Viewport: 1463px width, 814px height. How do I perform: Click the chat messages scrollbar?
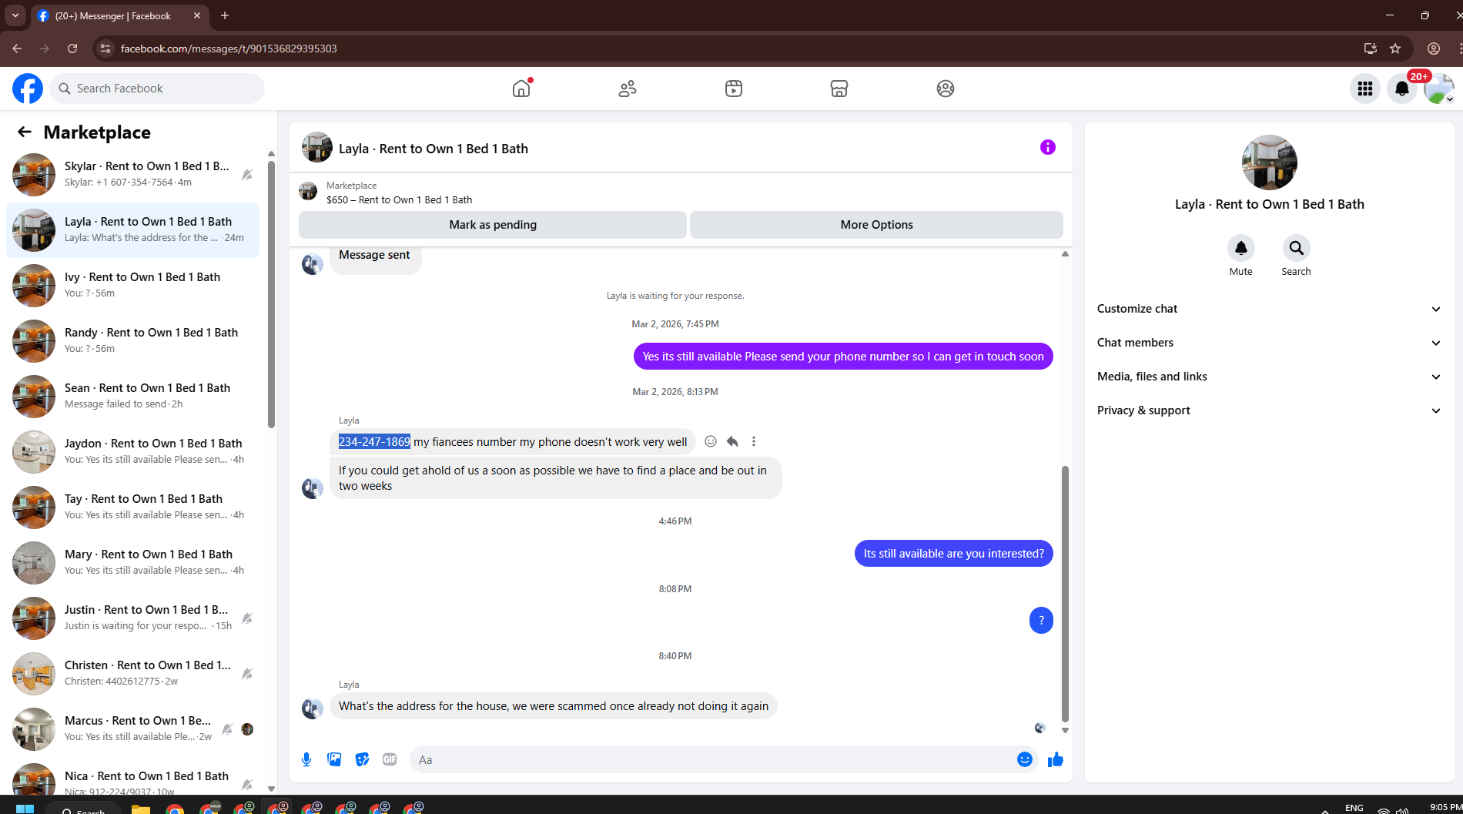coord(1065,593)
